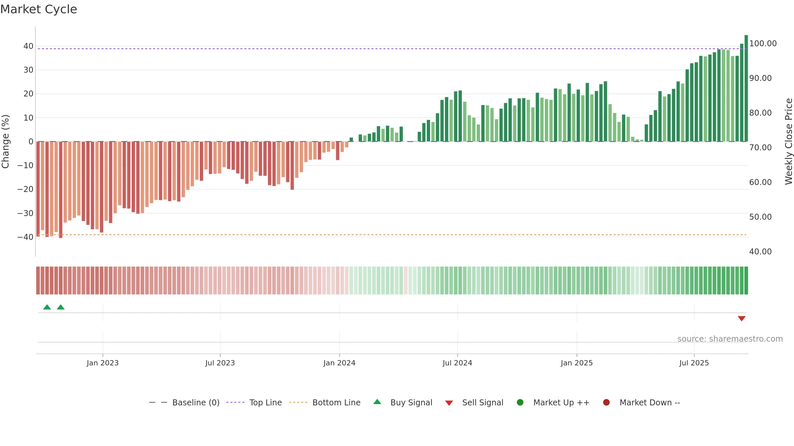Click the green Buy Signal triangle legend icon
Screen dimensions: 794x446
click(377, 402)
